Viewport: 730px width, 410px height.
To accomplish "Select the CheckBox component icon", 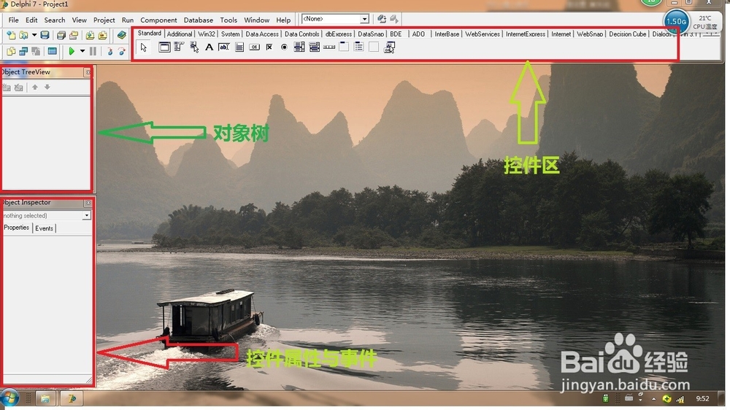I will tap(269, 47).
